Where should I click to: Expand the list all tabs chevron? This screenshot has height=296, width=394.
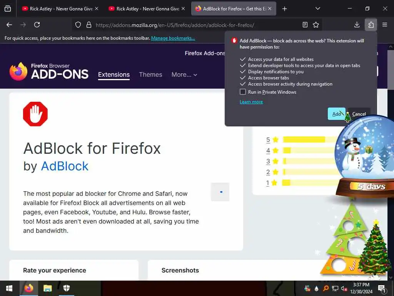point(317,8)
